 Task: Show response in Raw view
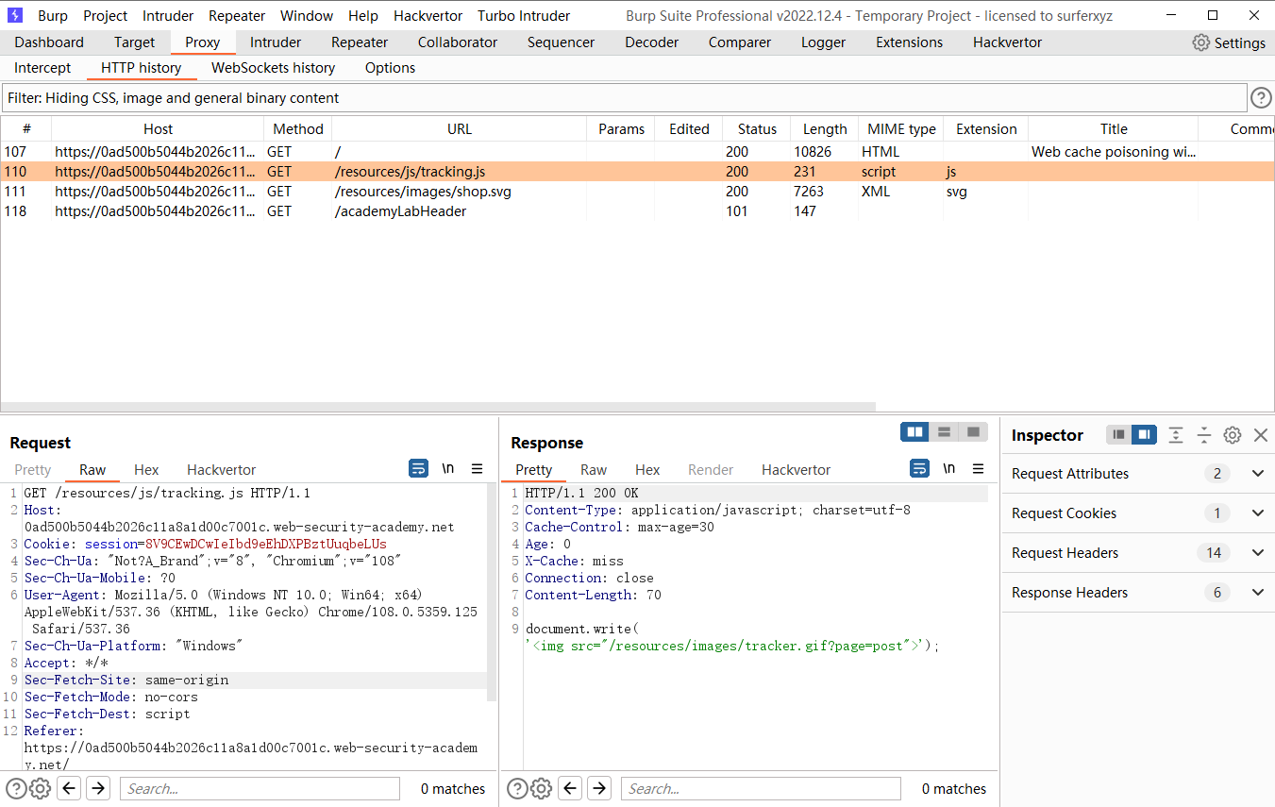point(594,469)
